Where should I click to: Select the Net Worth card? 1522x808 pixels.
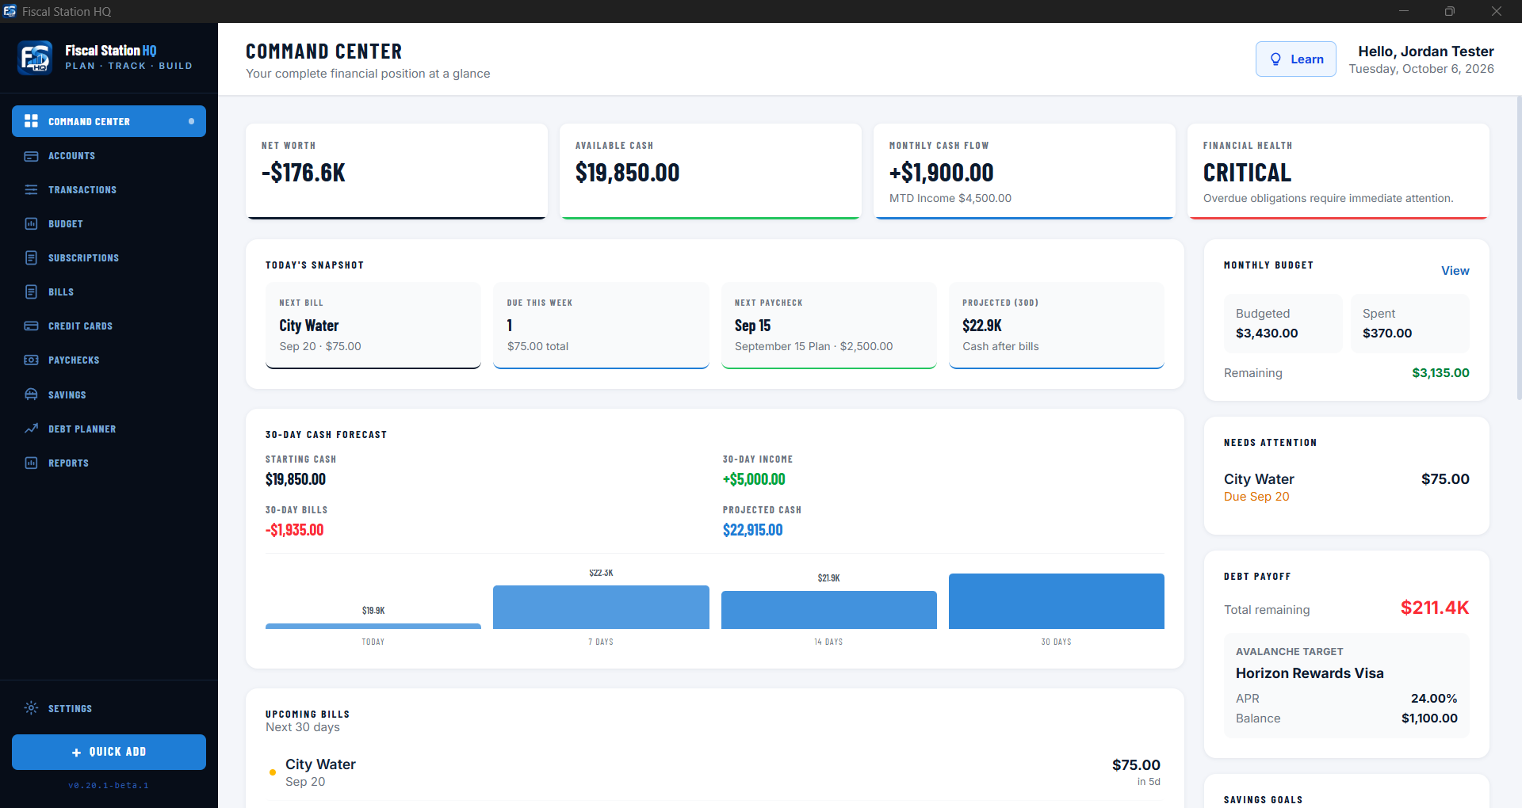click(x=396, y=171)
